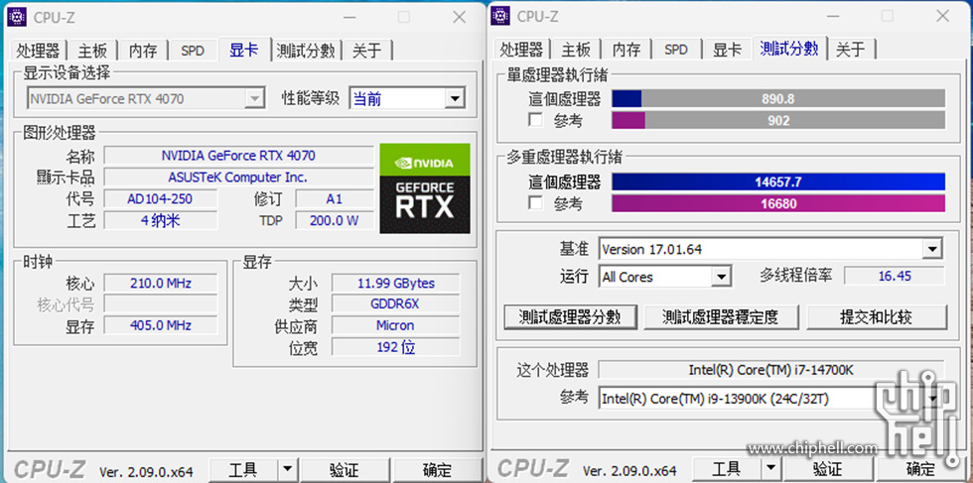Enable single-thread 參考 checkbox
This screenshot has height=483, width=973.
pyautogui.click(x=535, y=120)
